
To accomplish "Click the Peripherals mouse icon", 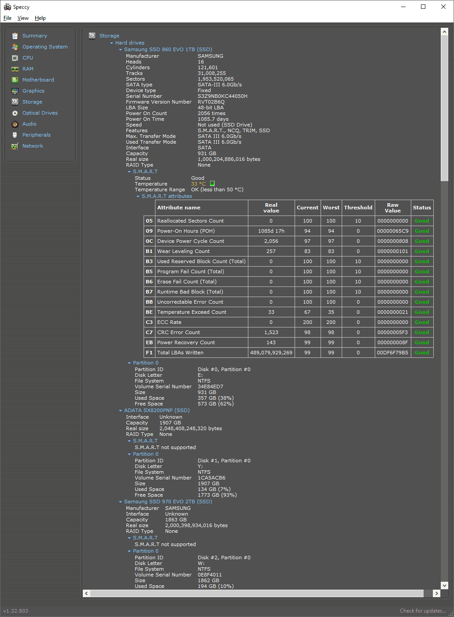I will coord(15,135).
